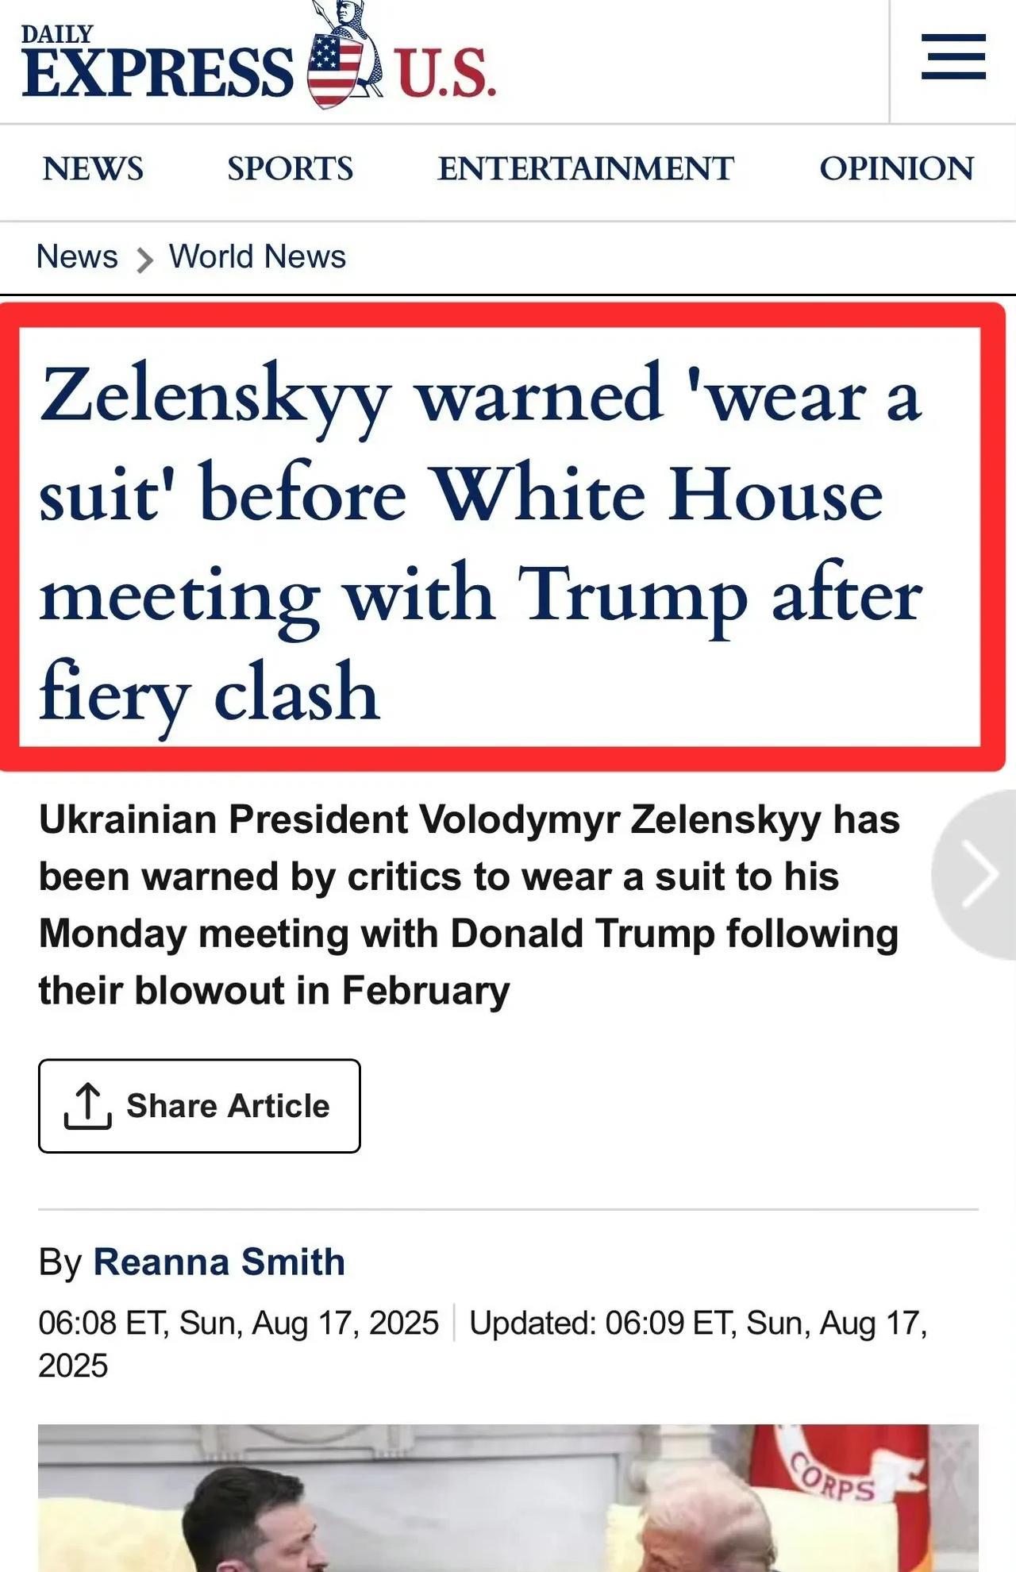Click the article summary paragraph
Image resolution: width=1016 pixels, height=1572 pixels.
click(x=468, y=905)
